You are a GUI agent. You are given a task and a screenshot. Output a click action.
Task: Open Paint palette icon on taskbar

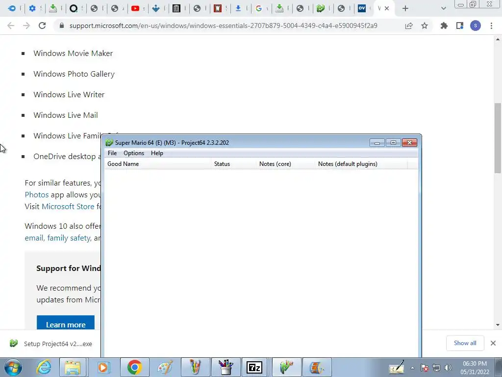pyautogui.click(x=165, y=367)
